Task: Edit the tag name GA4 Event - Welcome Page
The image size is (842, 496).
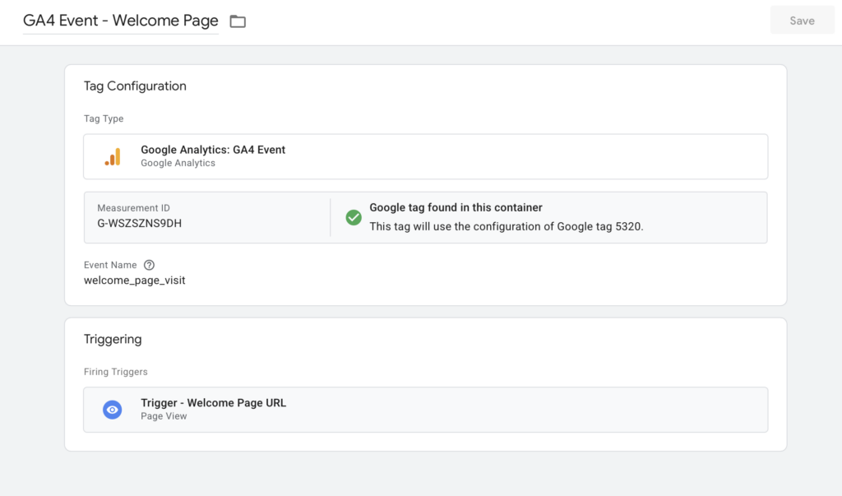Action: click(121, 21)
